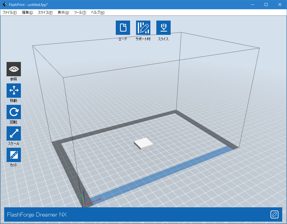Click the printer connection icon in bottom bar
The height and width of the screenshot is (224, 287).
pyautogui.click(x=274, y=214)
